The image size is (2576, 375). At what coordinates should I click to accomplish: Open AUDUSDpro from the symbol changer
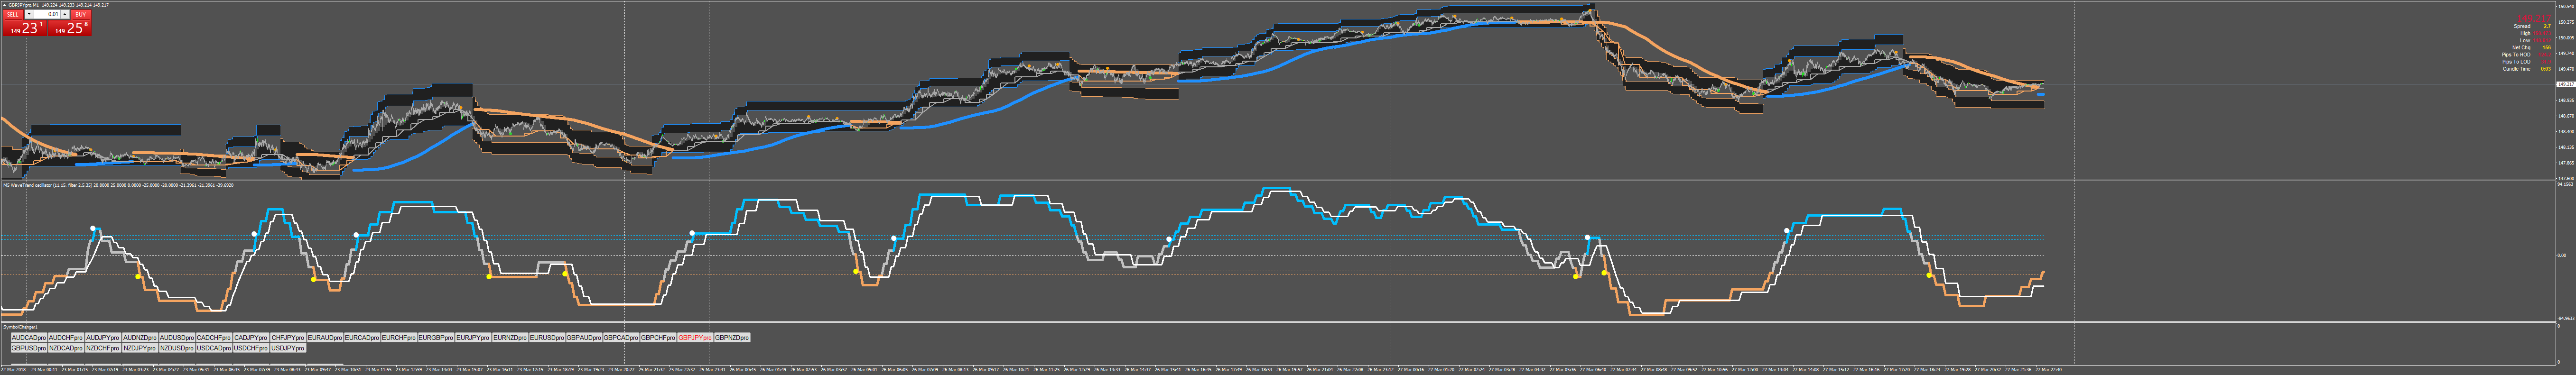click(x=177, y=338)
